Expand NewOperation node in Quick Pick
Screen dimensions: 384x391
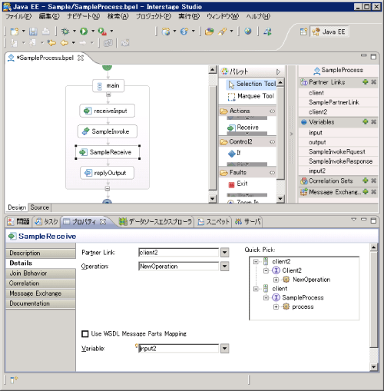click(x=276, y=280)
